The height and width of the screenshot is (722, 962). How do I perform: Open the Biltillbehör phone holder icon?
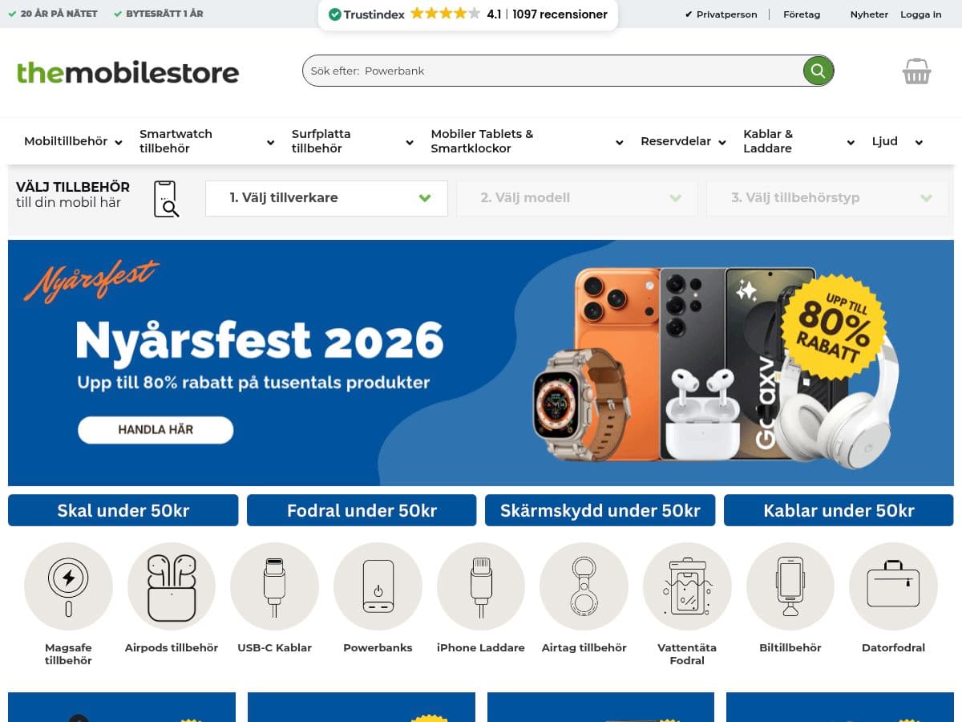click(790, 586)
